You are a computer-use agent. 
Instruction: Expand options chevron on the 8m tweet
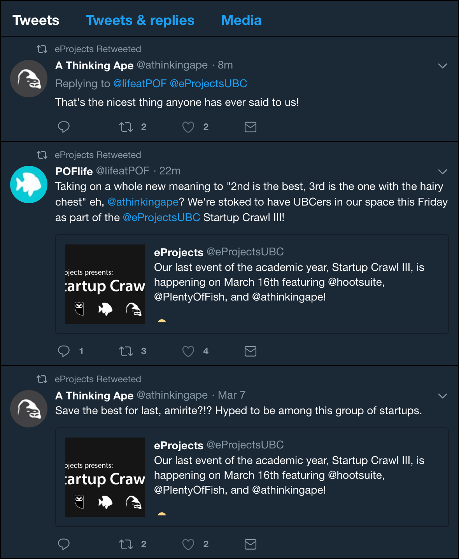[x=443, y=66]
